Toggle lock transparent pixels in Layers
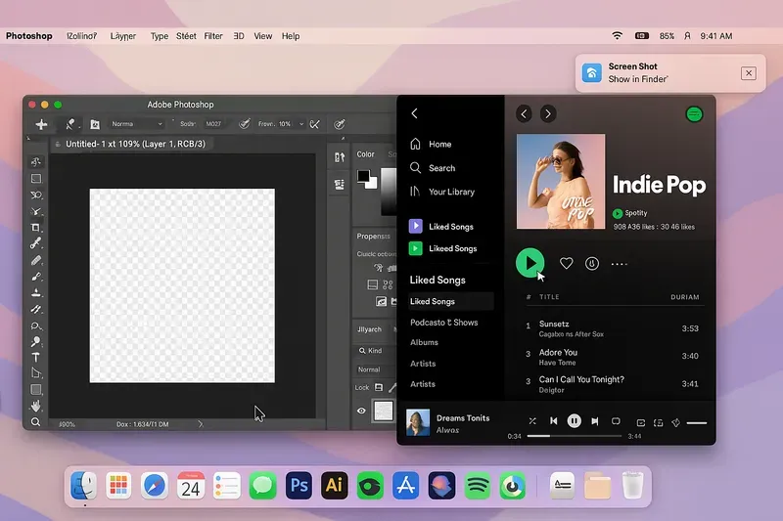 click(x=379, y=387)
